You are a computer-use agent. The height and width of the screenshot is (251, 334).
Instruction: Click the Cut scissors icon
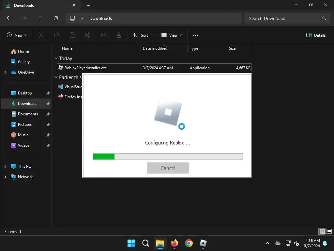coord(41,35)
